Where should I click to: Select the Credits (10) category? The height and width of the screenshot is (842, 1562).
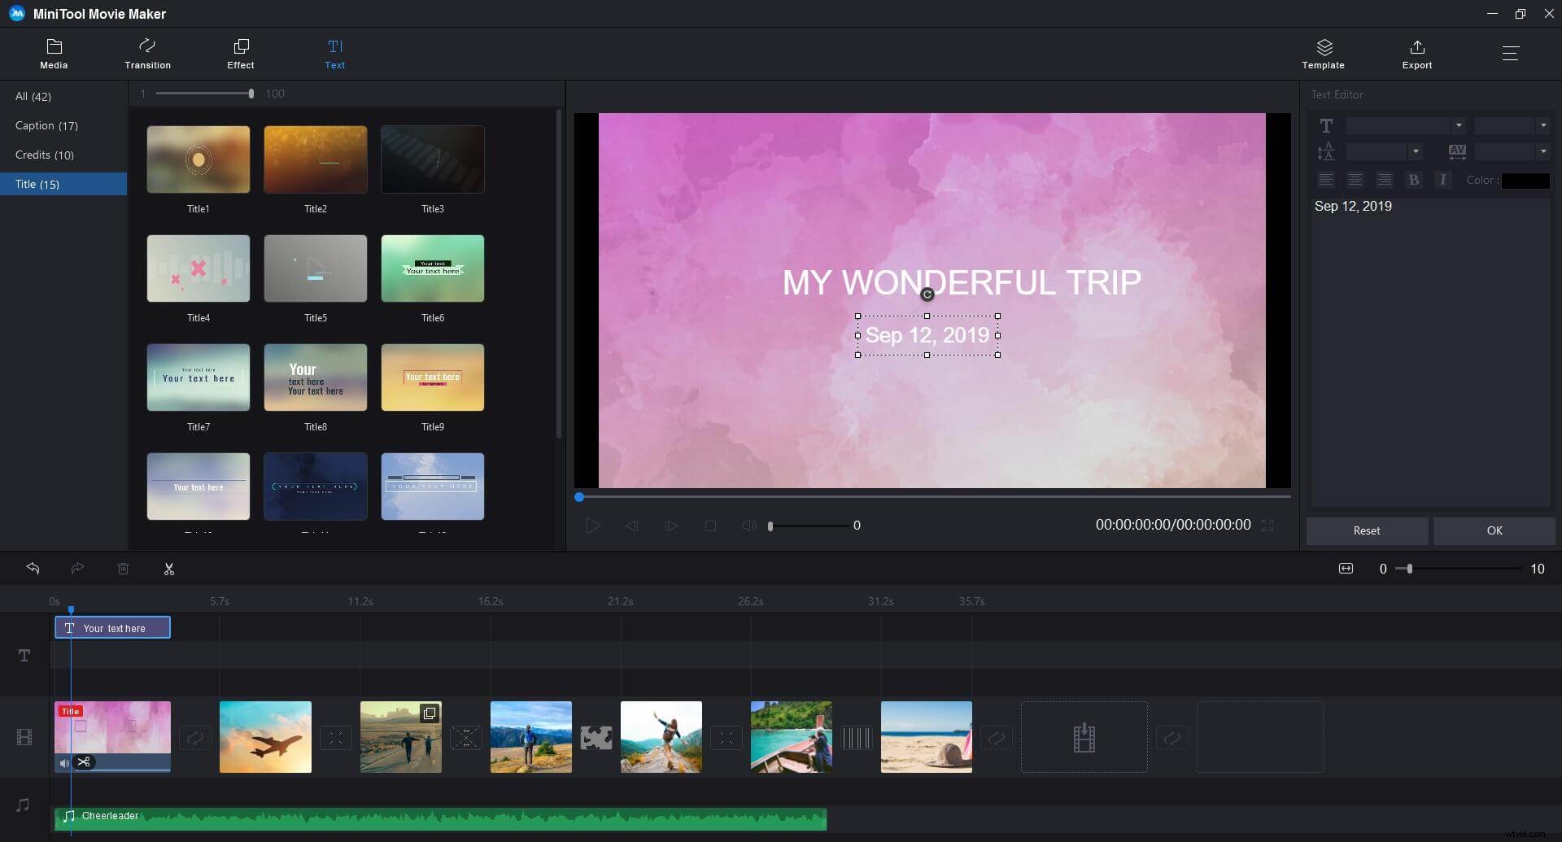click(45, 155)
